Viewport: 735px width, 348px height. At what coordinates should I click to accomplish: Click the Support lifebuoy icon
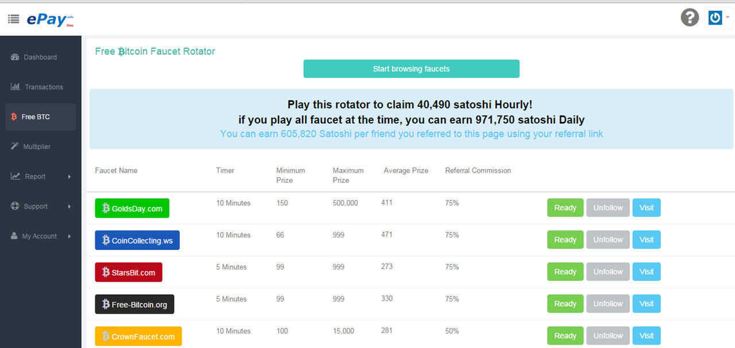pyautogui.click(x=15, y=206)
